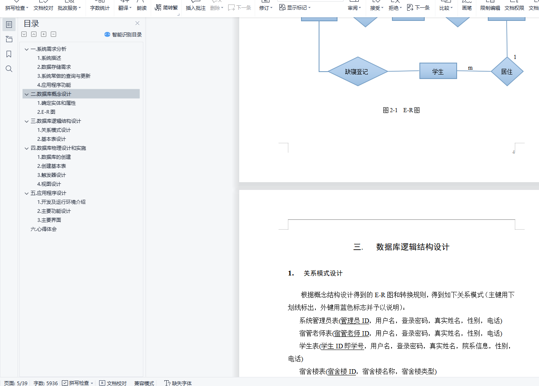Click the 页面: 5/39 page indicator
The image size is (539, 386).
pyautogui.click(x=16, y=383)
